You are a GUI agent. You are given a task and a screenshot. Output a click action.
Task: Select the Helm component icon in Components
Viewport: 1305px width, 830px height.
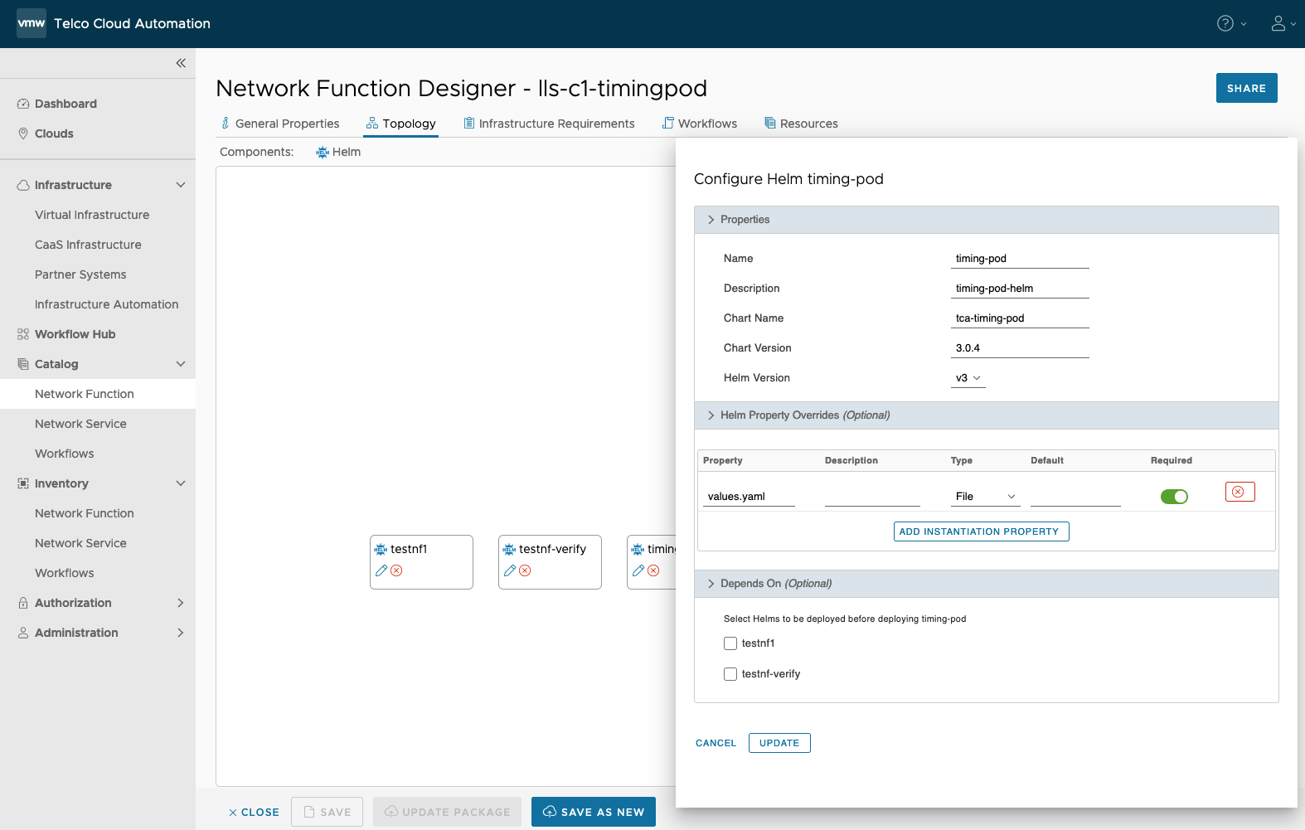[323, 153]
